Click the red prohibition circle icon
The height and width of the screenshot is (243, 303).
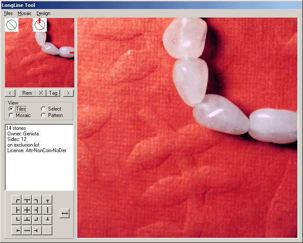tap(40, 25)
